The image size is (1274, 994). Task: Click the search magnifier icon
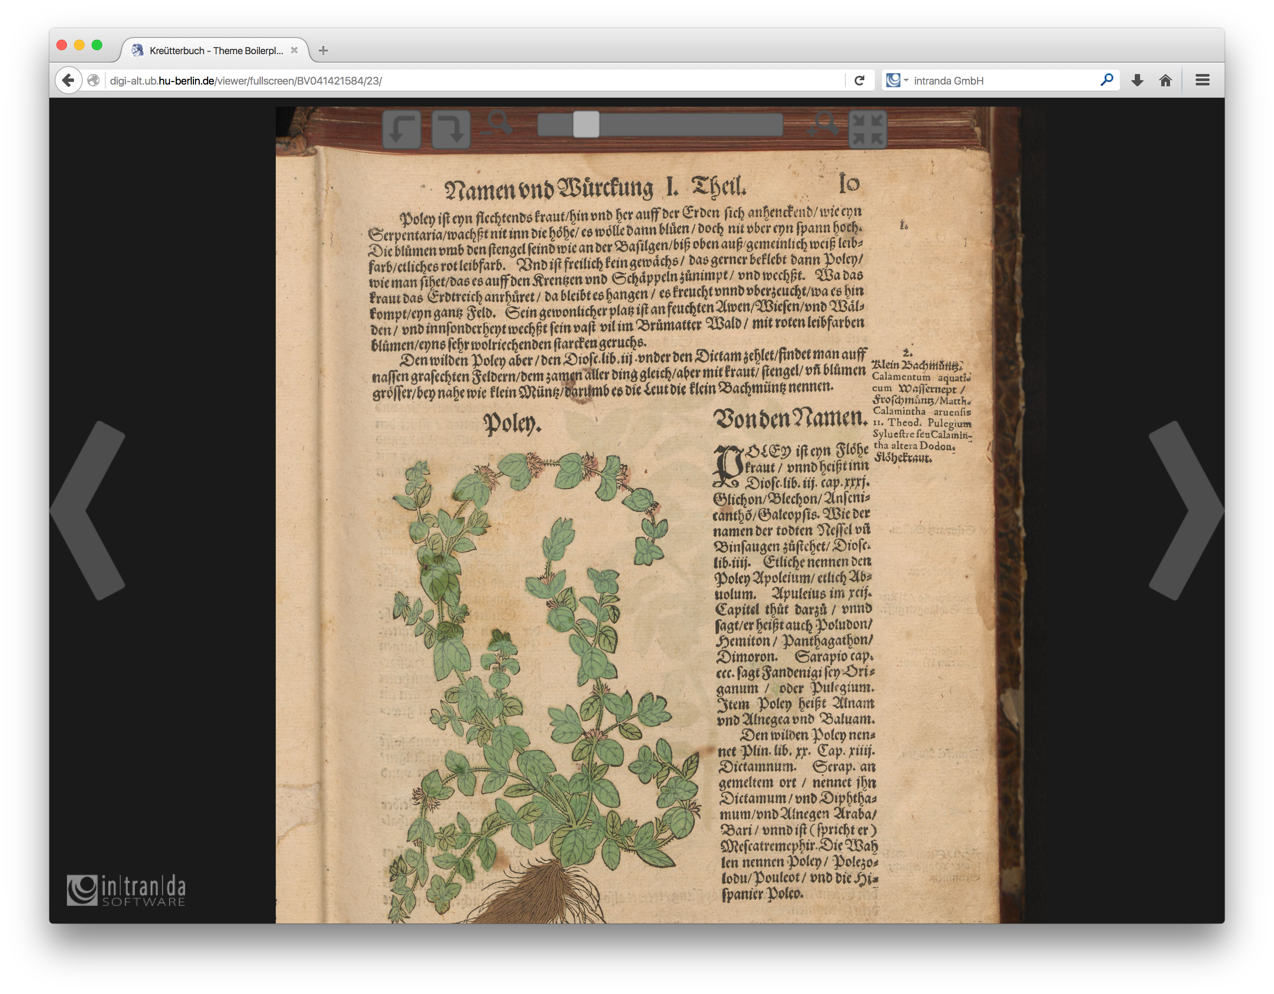click(x=1107, y=80)
